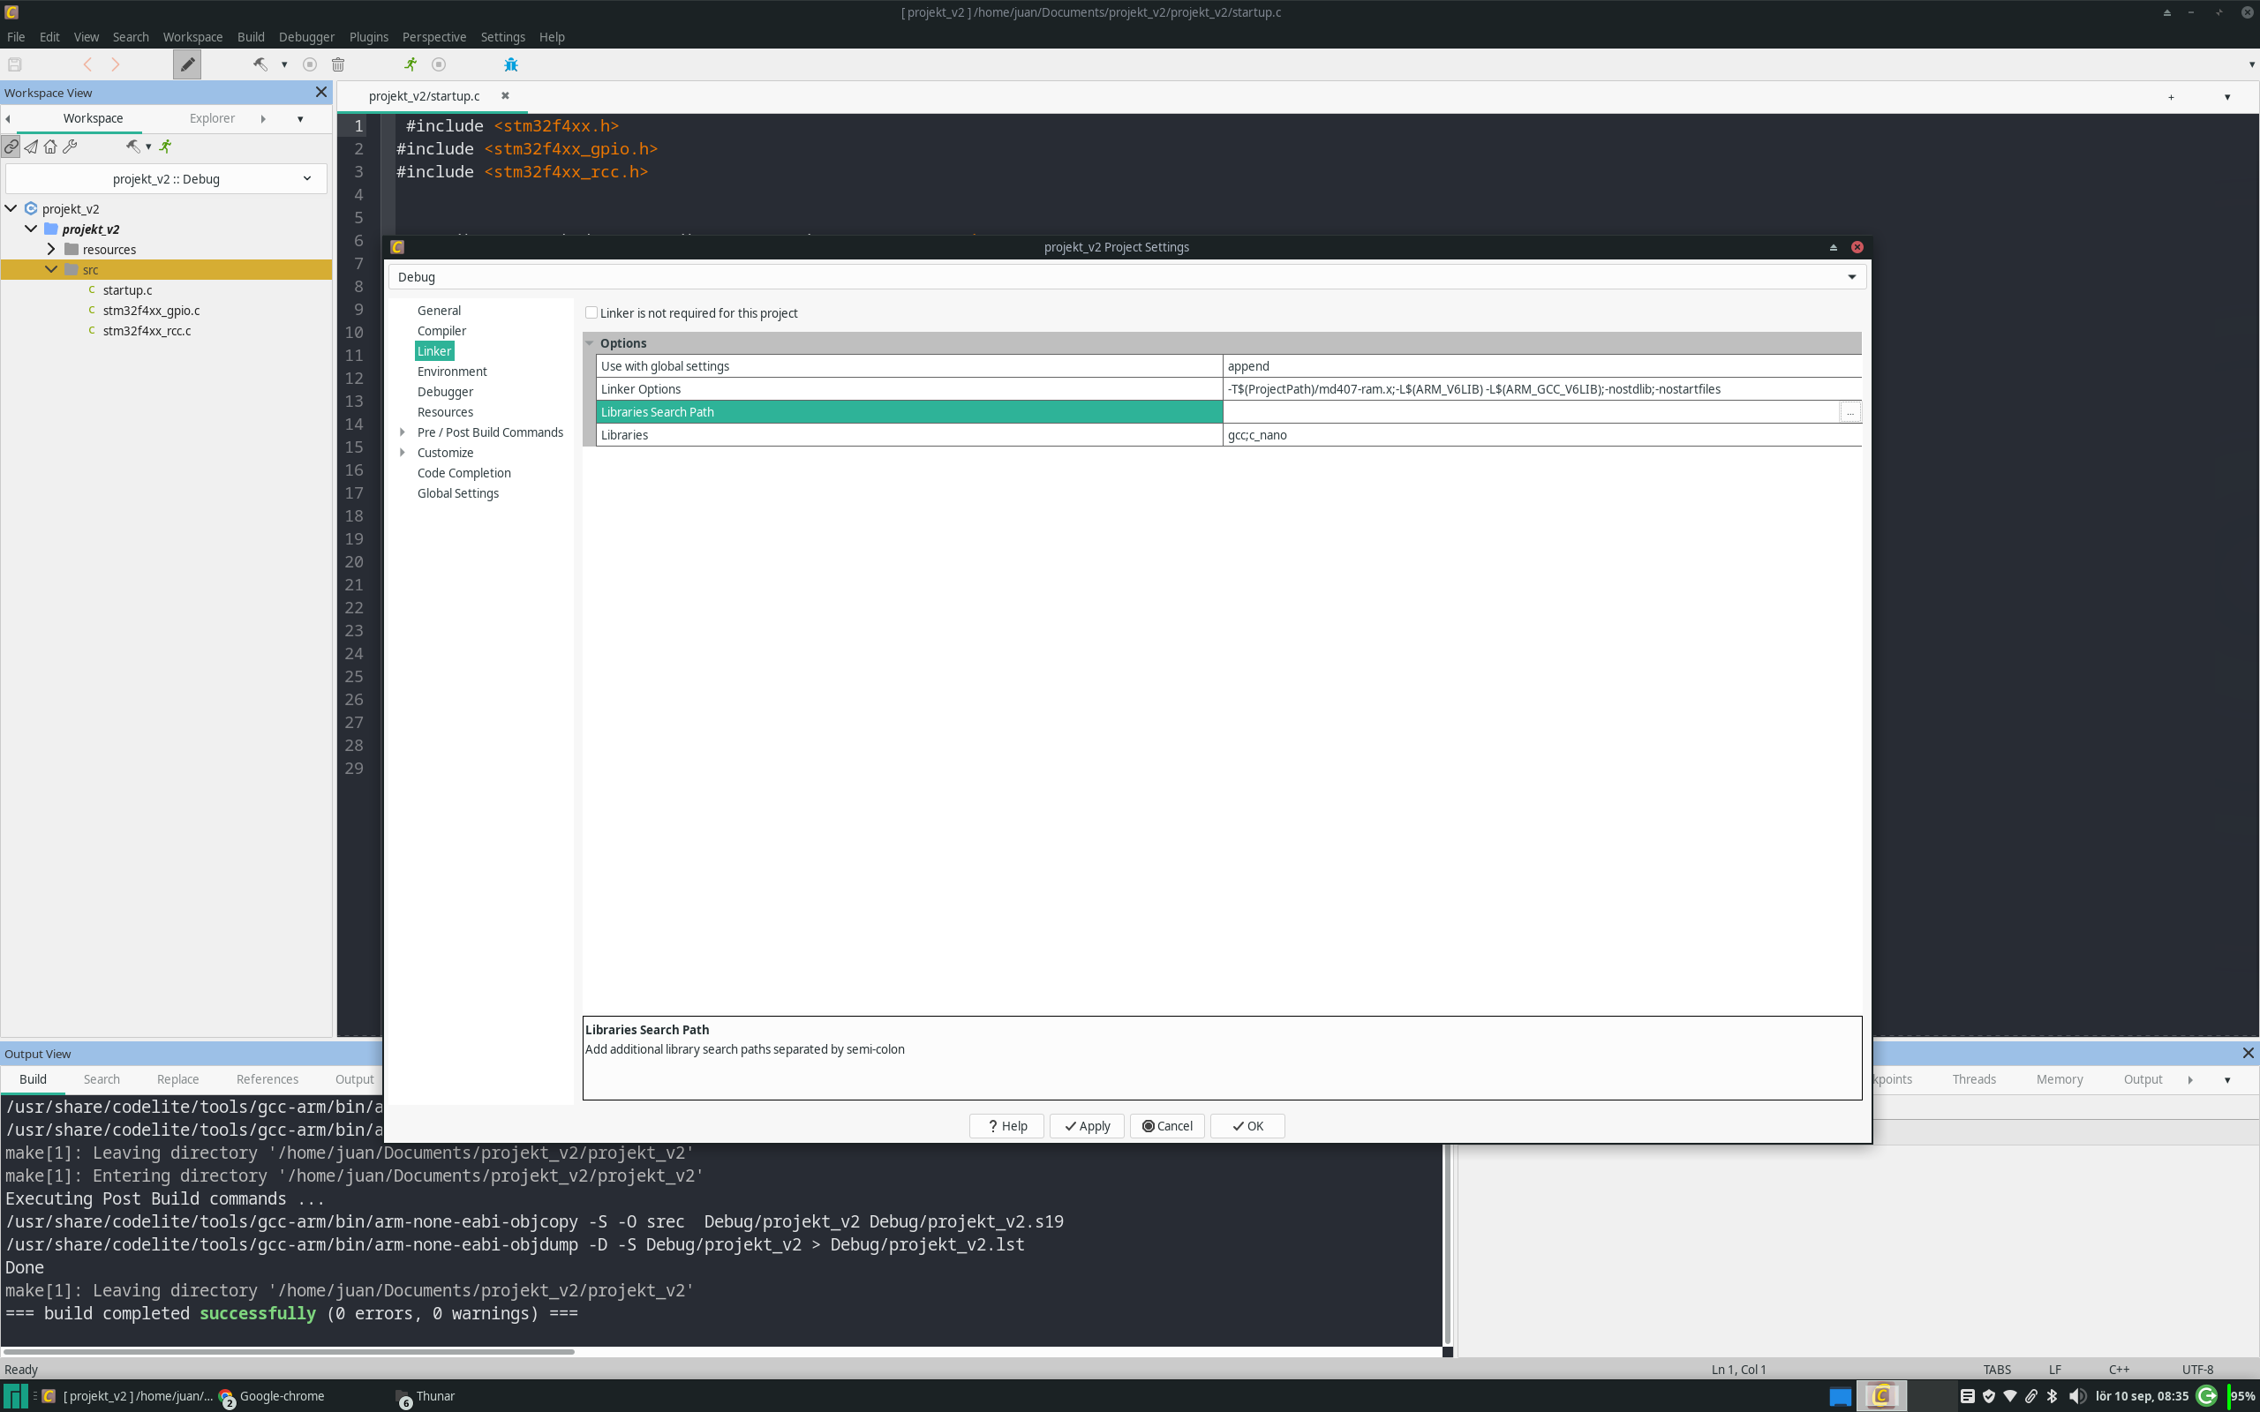Viewport: 2260px width, 1412px height.
Task: Click the link-editor chain icon in Workspace View
Action: [x=11, y=146]
